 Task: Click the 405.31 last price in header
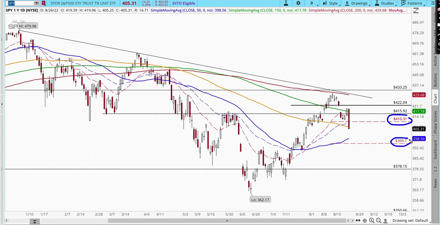(x=129, y=3)
